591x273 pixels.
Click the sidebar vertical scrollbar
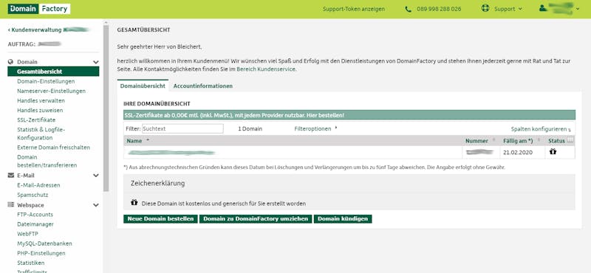click(106, 108)
